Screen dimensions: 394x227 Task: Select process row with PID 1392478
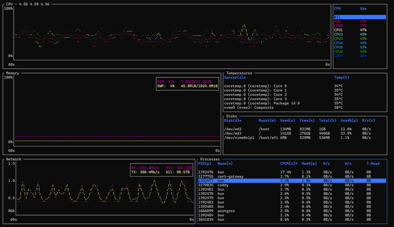click(x=292, y=194)
